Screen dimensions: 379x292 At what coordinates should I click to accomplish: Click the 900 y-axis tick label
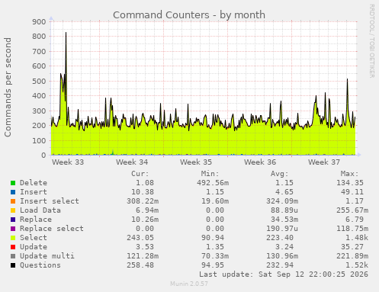coord(39,21)
